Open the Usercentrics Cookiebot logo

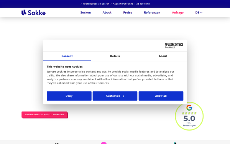tap(174, 46)
